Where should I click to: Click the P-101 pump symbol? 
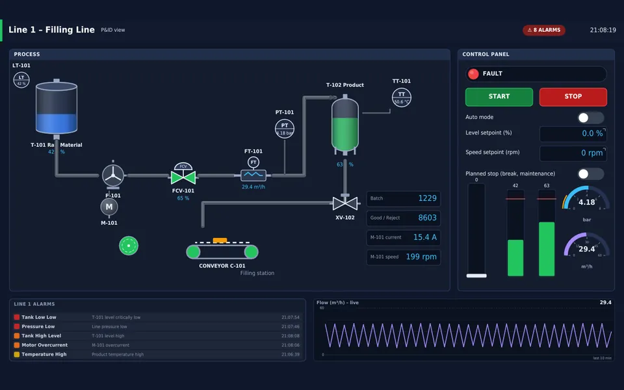click(113, 175)
